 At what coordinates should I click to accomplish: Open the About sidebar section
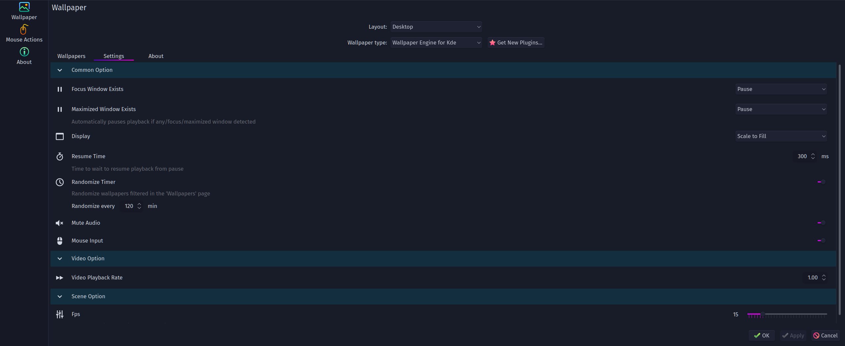point(24,56)
